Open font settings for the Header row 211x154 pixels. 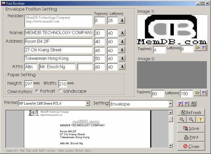(x=122, y=20)
